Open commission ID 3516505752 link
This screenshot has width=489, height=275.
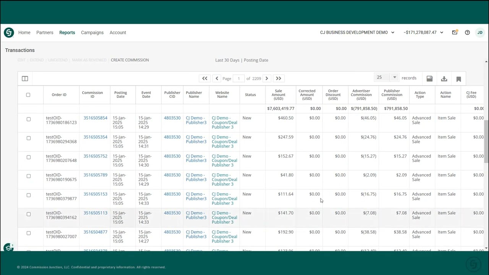point(96,156)
